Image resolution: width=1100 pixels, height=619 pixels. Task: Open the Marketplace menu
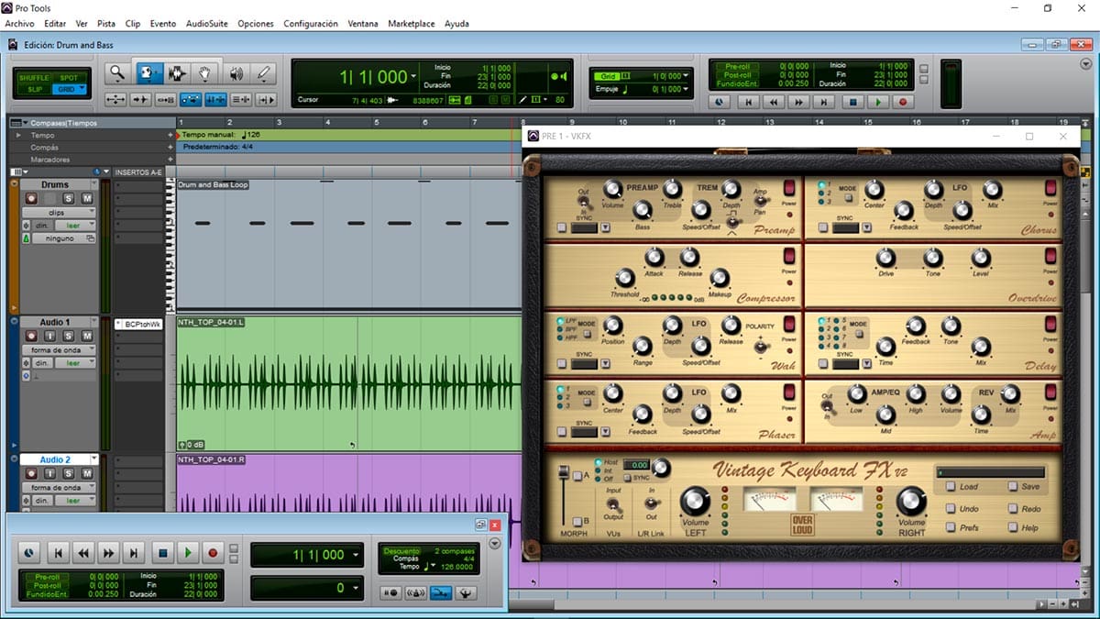(412, 23)
